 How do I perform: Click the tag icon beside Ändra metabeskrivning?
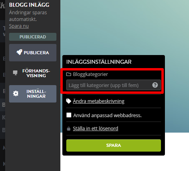(69, 101)
